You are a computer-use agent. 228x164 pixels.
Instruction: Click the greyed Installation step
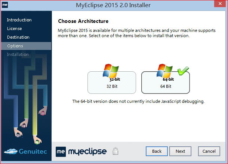click(x=18, y=54)
